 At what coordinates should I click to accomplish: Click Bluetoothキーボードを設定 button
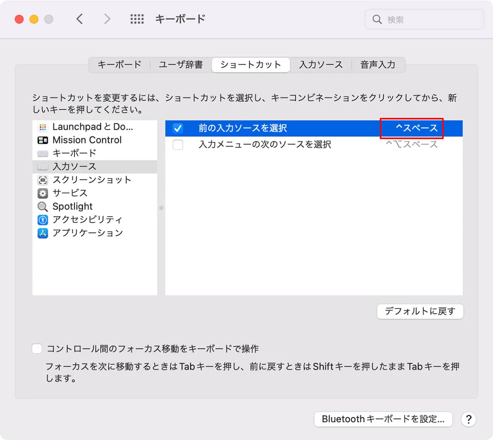[383, 419]
